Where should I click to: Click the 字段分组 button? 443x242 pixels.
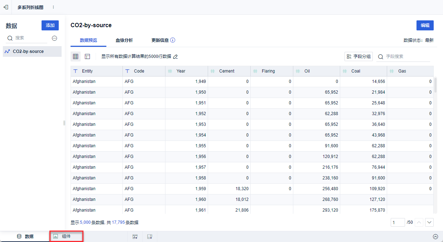click(x=358, y=56)
